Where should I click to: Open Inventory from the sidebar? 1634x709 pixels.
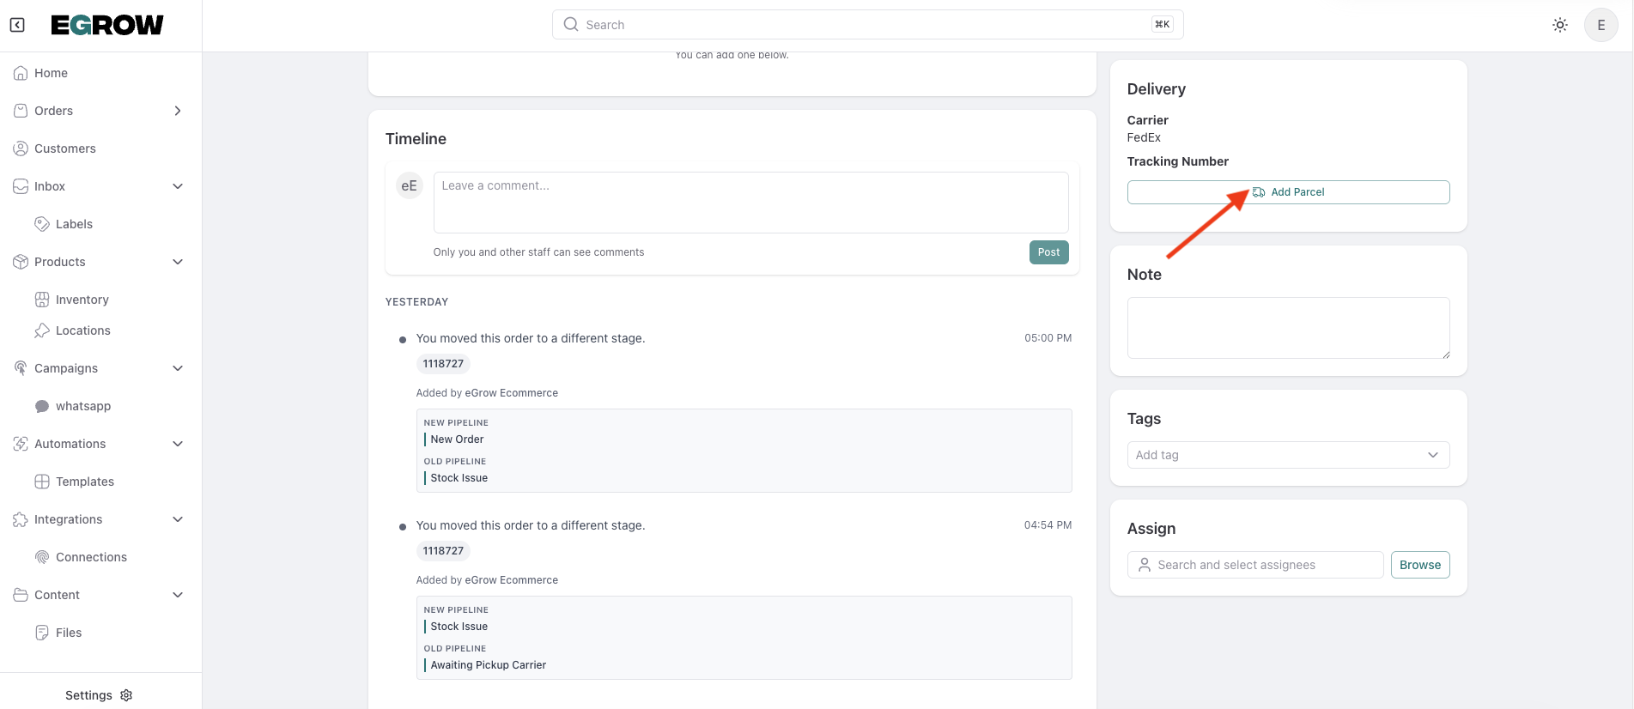click(x=82, y=300)
